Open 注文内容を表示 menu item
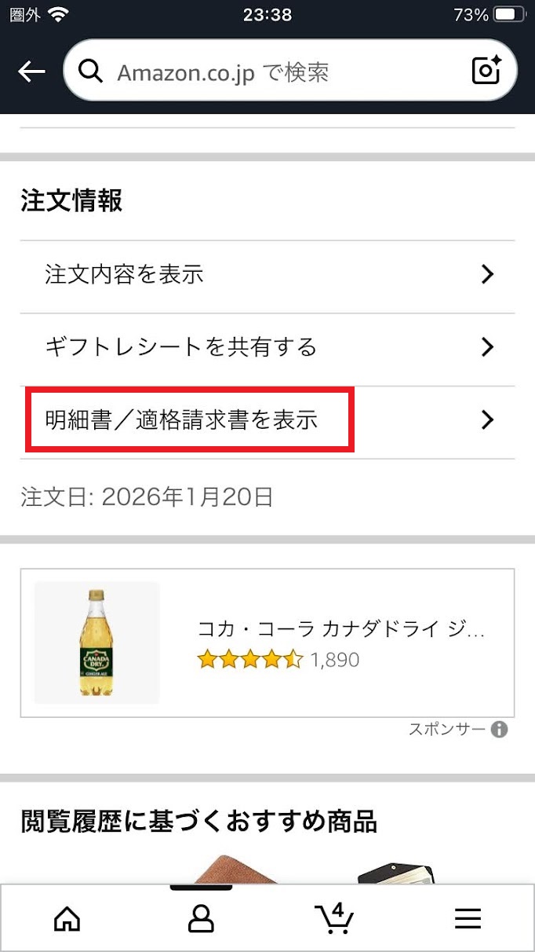 [x=126, y=274]
